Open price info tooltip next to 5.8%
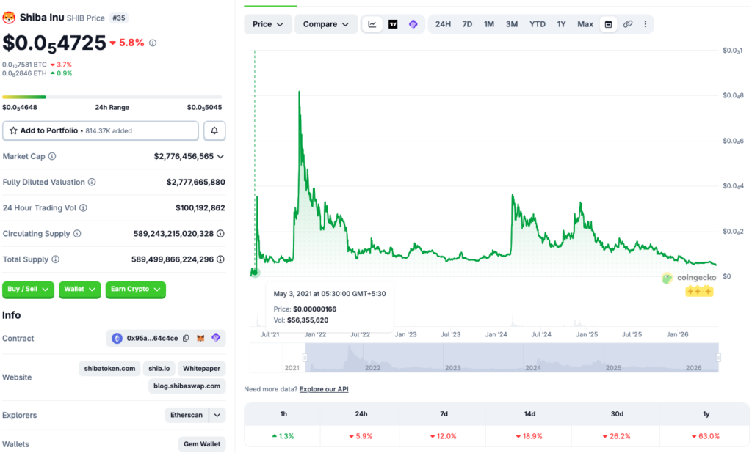 tap(153, 43)
